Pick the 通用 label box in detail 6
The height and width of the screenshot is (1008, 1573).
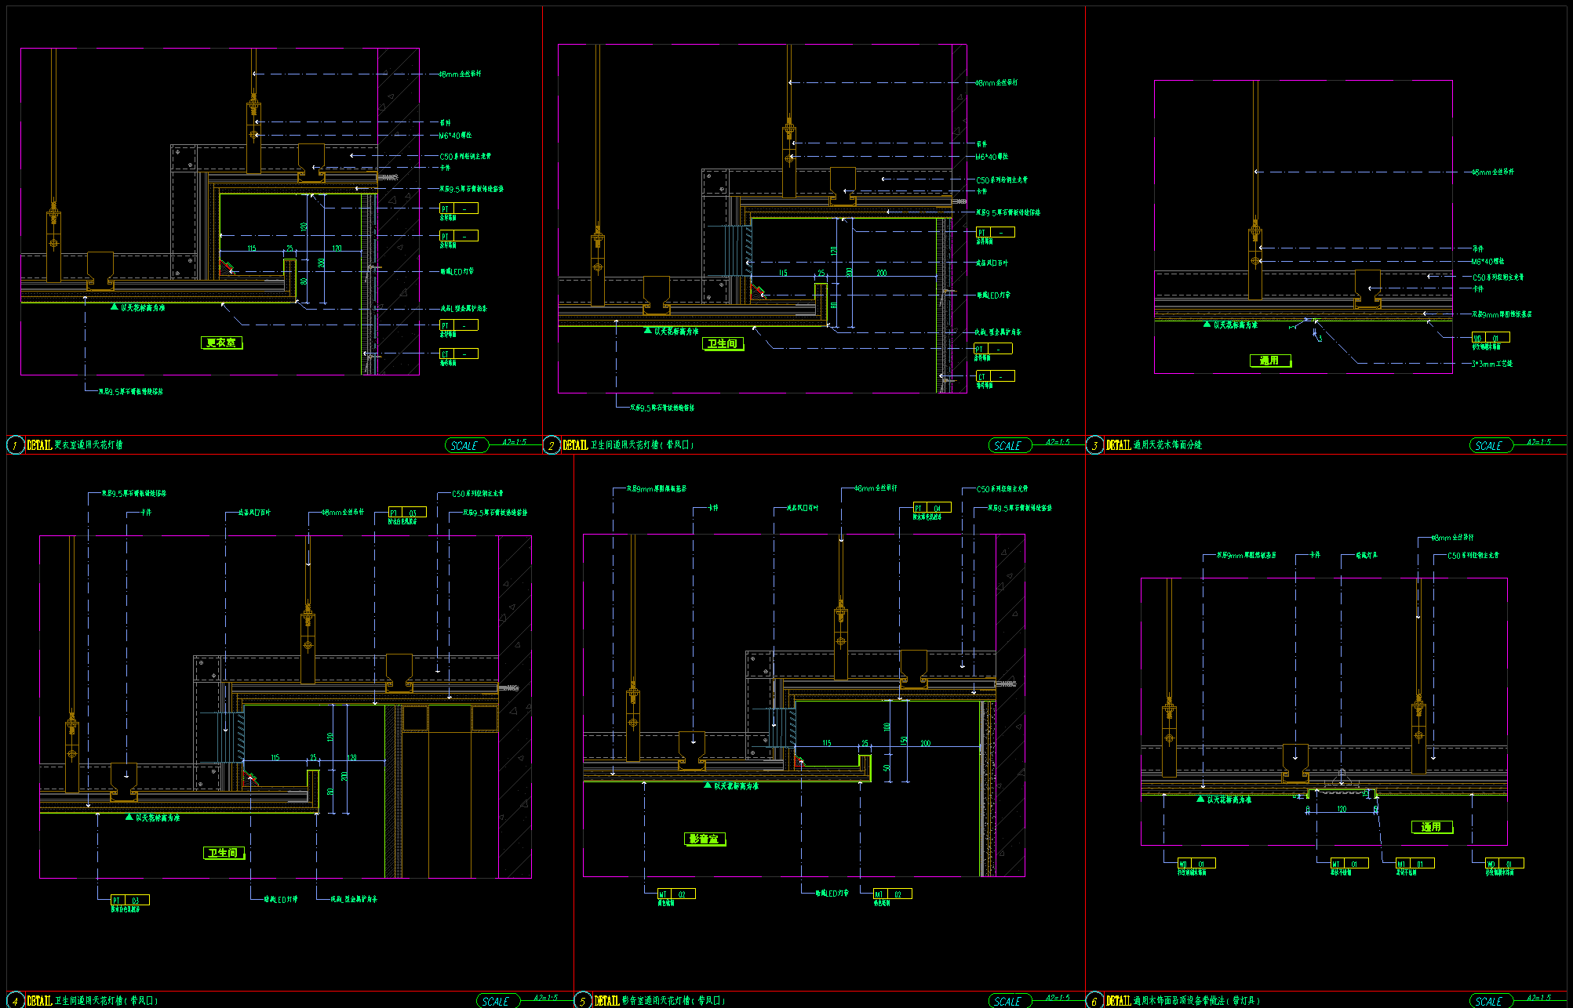[x=1432, y=827]
